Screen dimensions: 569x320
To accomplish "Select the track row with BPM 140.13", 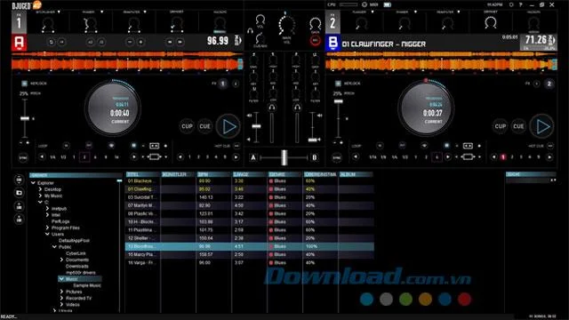I will click(250, 197).
